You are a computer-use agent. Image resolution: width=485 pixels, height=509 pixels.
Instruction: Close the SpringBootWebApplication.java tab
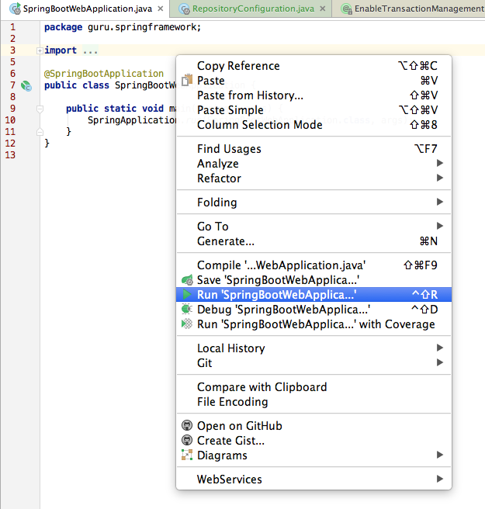pos(161,9)
